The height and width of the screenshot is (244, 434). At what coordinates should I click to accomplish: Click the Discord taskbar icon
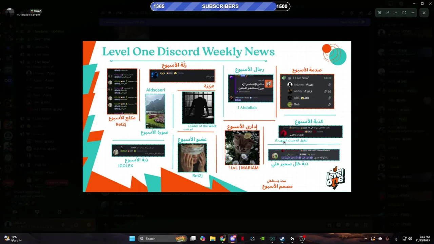click(233, 239)
